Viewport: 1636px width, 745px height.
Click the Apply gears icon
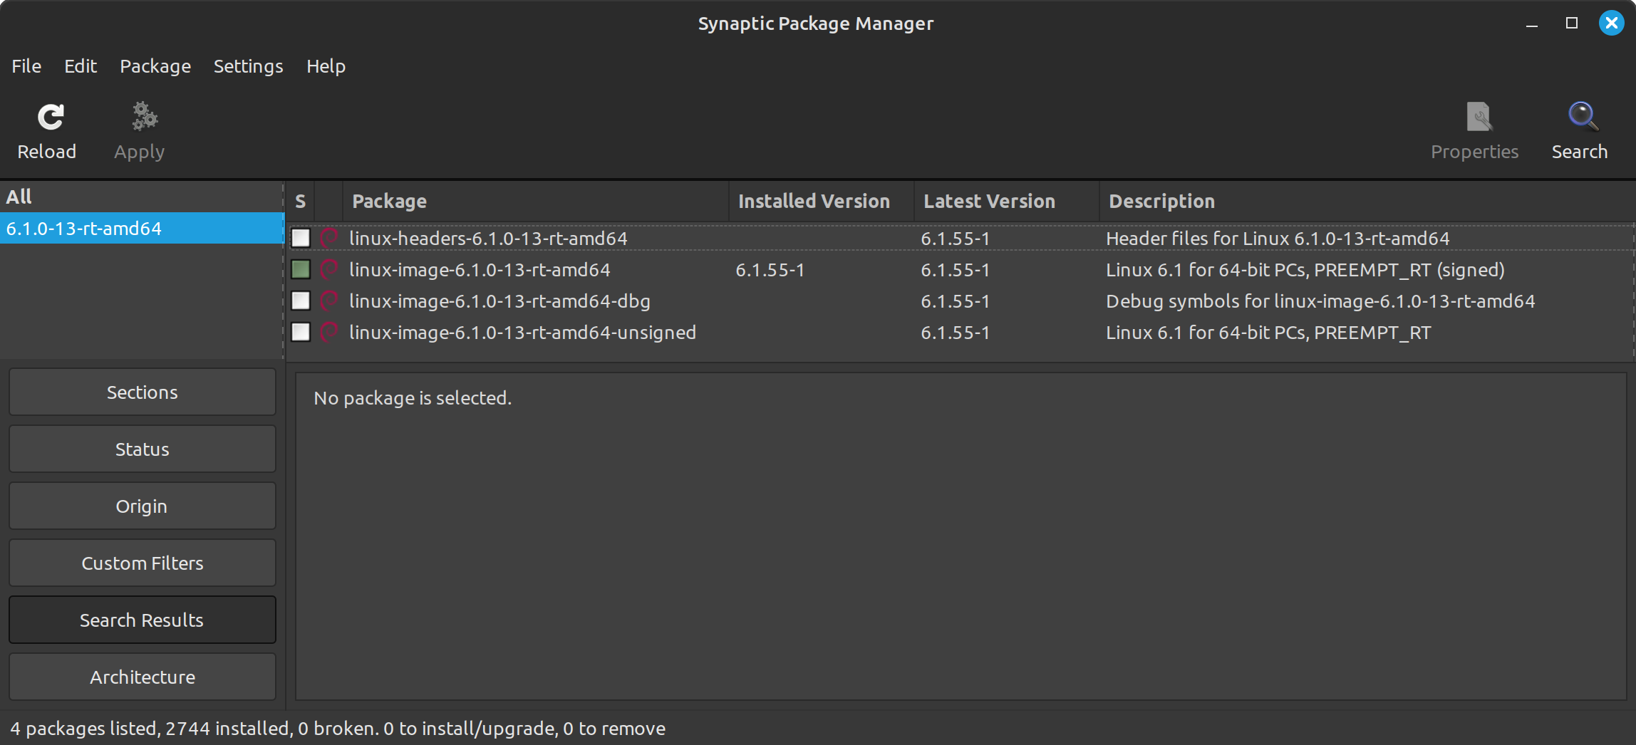tap(145, 117)
